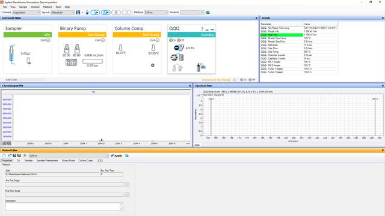Click the chromatogram autoscale icon at bottom-left
Image resolution: width=385 pixels, height=216 pixels.
(x=4, y=143)
